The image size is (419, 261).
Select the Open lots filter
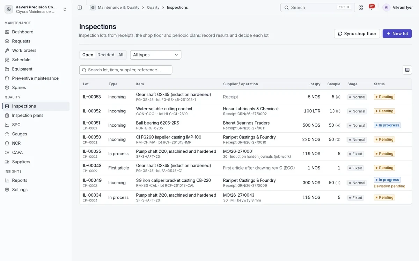[x=88, y=55]
